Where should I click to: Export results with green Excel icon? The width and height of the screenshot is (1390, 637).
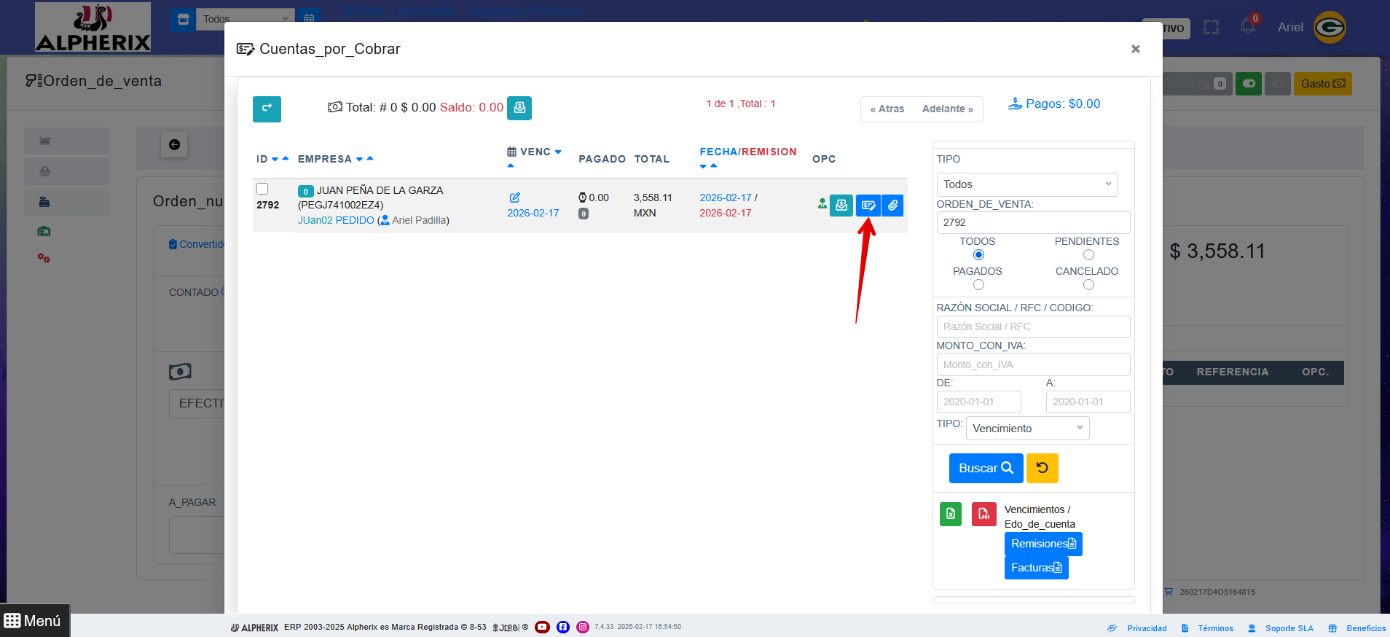coord(951,514)
